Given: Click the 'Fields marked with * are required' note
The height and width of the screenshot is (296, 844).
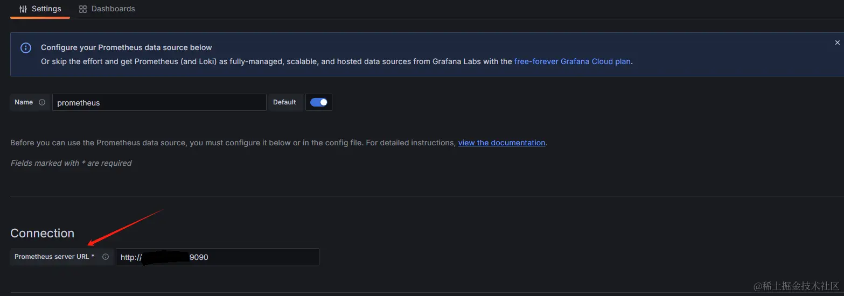Looking at the screenshot, I should (71, 163).
